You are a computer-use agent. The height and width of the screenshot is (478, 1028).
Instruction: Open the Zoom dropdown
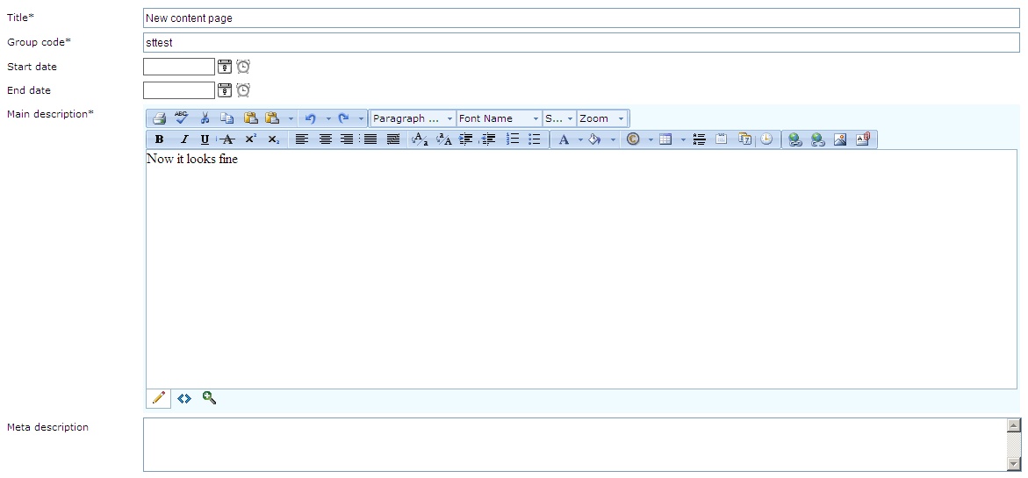(x=602, y=118)
